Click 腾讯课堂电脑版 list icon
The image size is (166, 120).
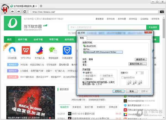click(125, 105)
